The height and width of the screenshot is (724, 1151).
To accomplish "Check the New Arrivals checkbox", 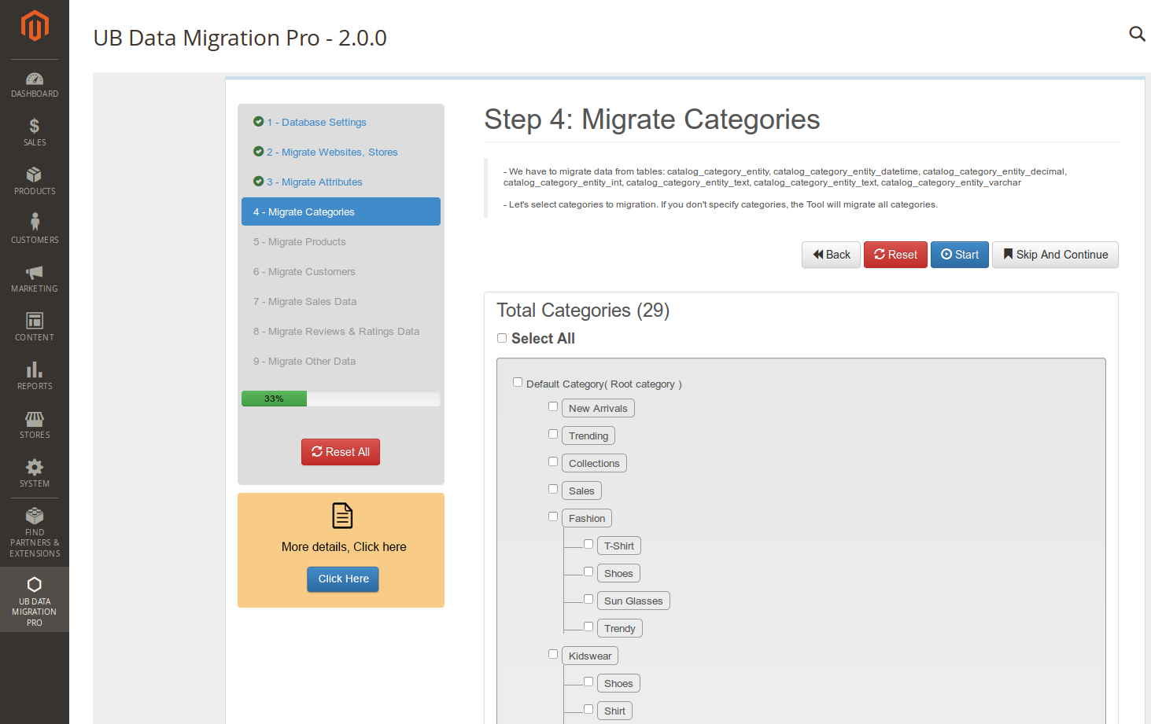I will point(553,406).
